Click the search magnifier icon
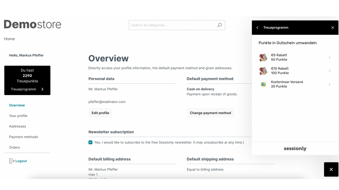This screenshot has height=190, width=339. (220, 25)
